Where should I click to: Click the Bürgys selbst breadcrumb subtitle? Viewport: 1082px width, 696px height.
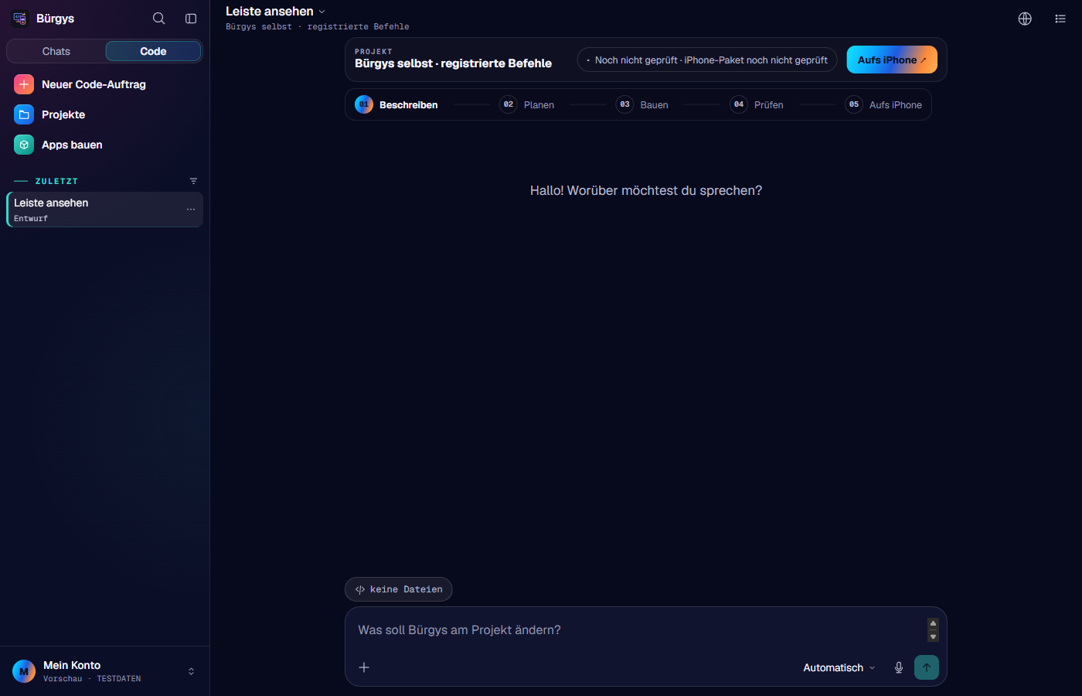point(317,26)
